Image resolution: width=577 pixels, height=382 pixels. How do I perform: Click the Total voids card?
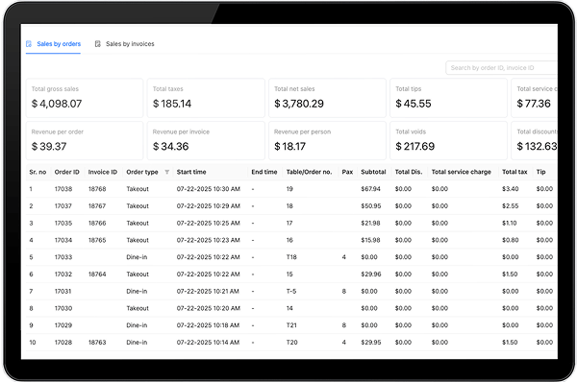(x=448, y=141)
